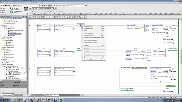Viewport: 182px width, 102px height.
Task: Open the File menu
Action: [x=3, y=3]
